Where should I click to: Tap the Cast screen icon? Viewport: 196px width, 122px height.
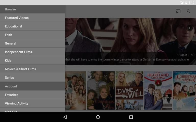[178, 11]
